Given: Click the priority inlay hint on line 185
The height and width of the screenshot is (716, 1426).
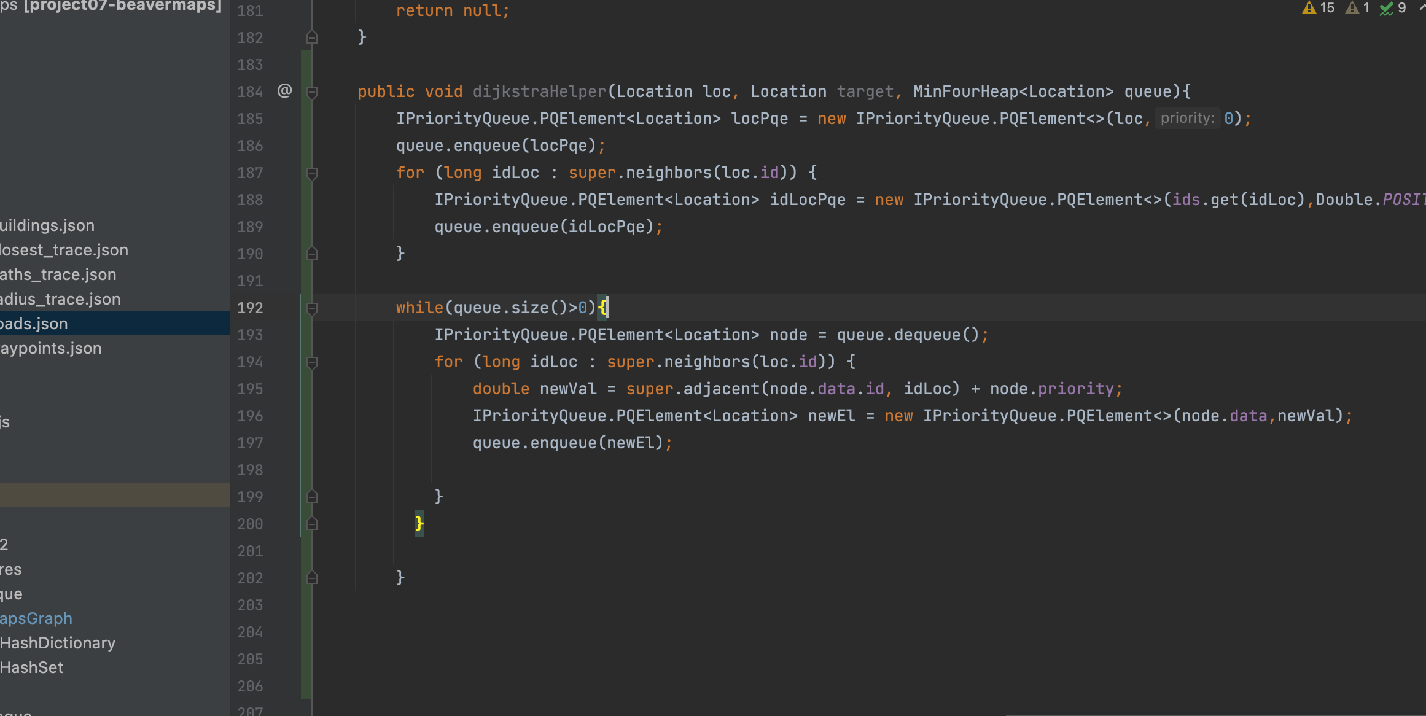Looking at the screenshot, I should pos(1186,118).
